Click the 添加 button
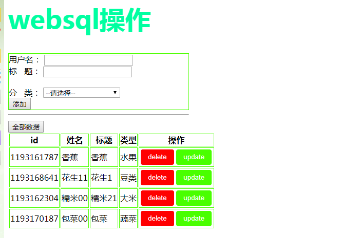The height and width of the screenshot is (238, 340). click(x=20, y=104)
